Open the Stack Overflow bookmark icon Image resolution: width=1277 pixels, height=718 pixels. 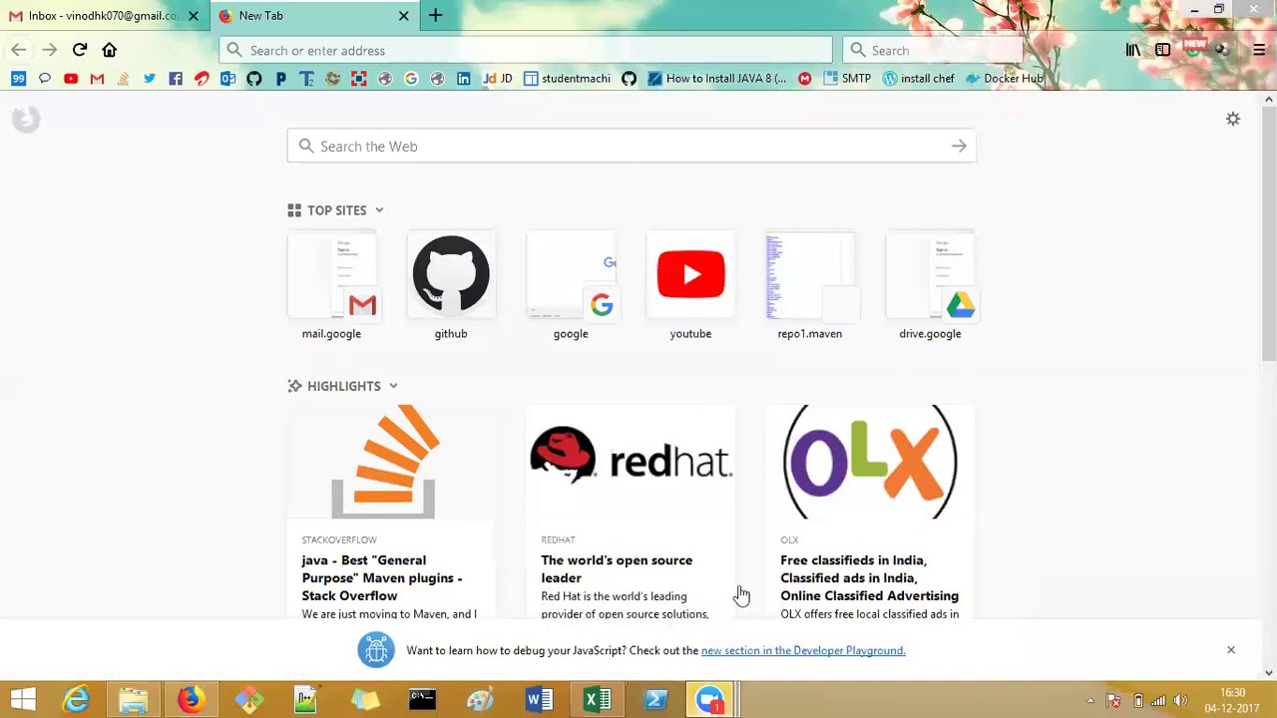pyautogui.click(x=123, y=79)
